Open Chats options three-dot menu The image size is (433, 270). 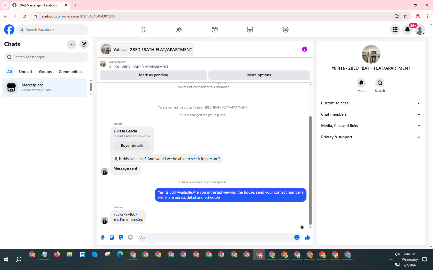[72, 44]
